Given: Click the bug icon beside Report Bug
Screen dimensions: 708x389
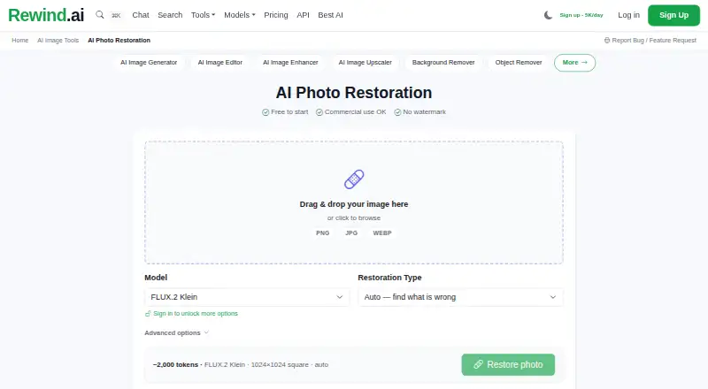Looking at the screenshot, I should (x=607, y=40).
